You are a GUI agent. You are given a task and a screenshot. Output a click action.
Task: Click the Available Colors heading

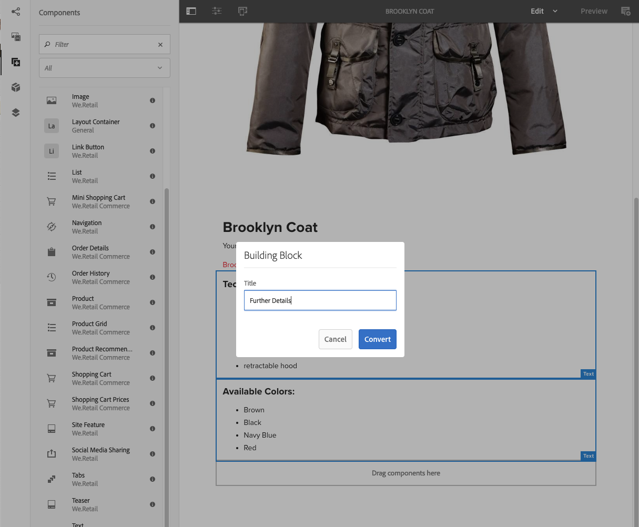259,391
